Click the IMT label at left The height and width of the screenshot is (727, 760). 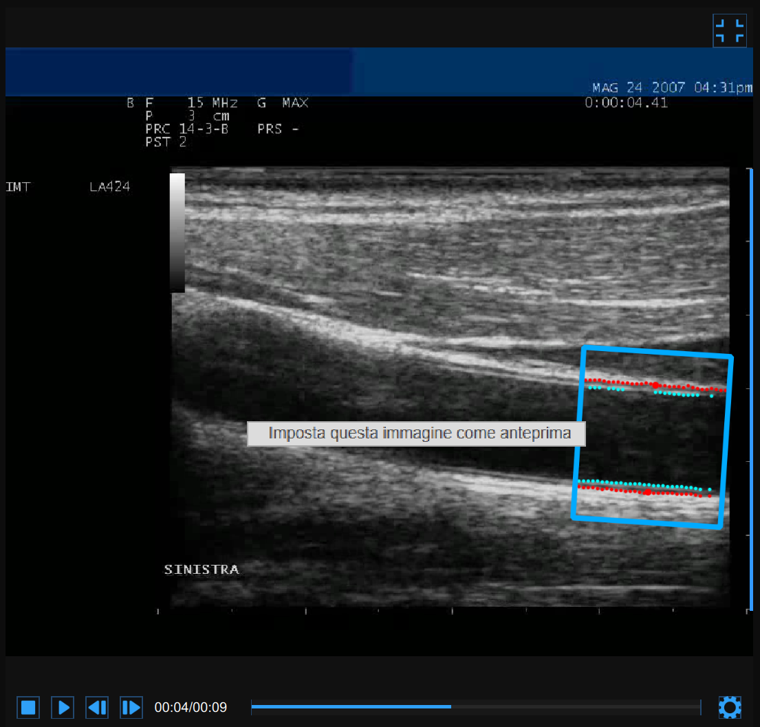coord(18,187)
